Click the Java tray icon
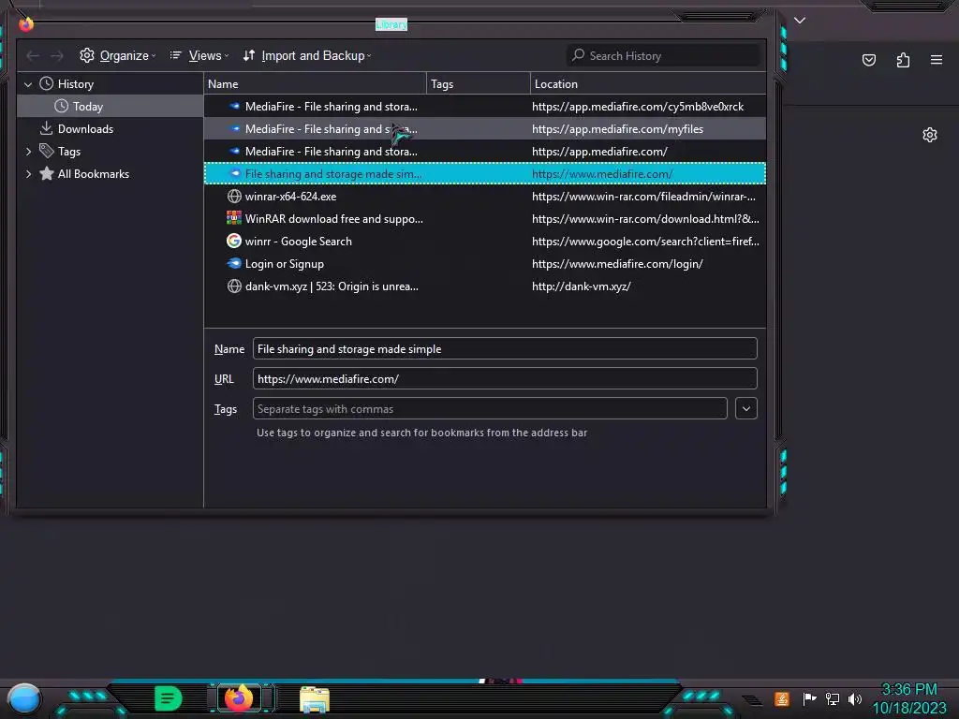Viewport: 959px width, 719px height. pyautogui.click(x=782, y=698)
